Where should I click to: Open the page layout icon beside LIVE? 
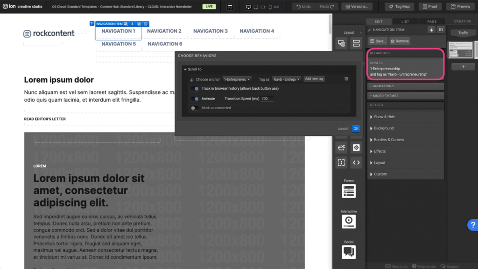230,7
